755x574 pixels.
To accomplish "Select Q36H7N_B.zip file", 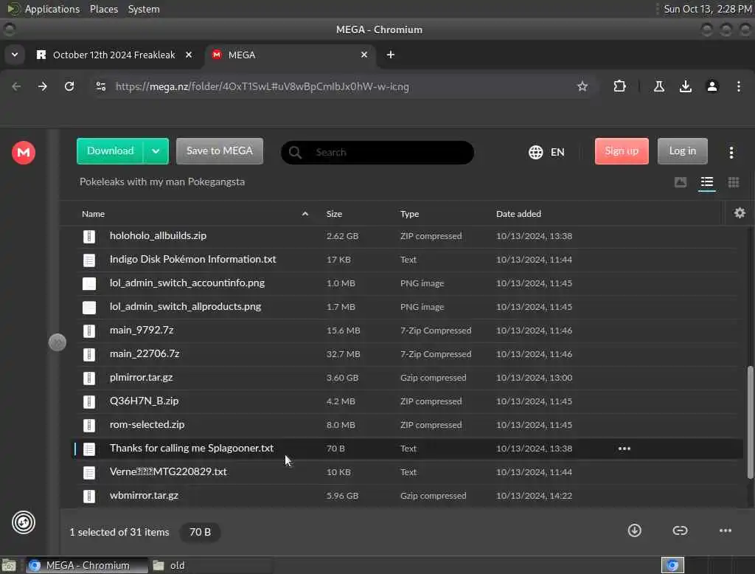I will [x=407, y=401].
